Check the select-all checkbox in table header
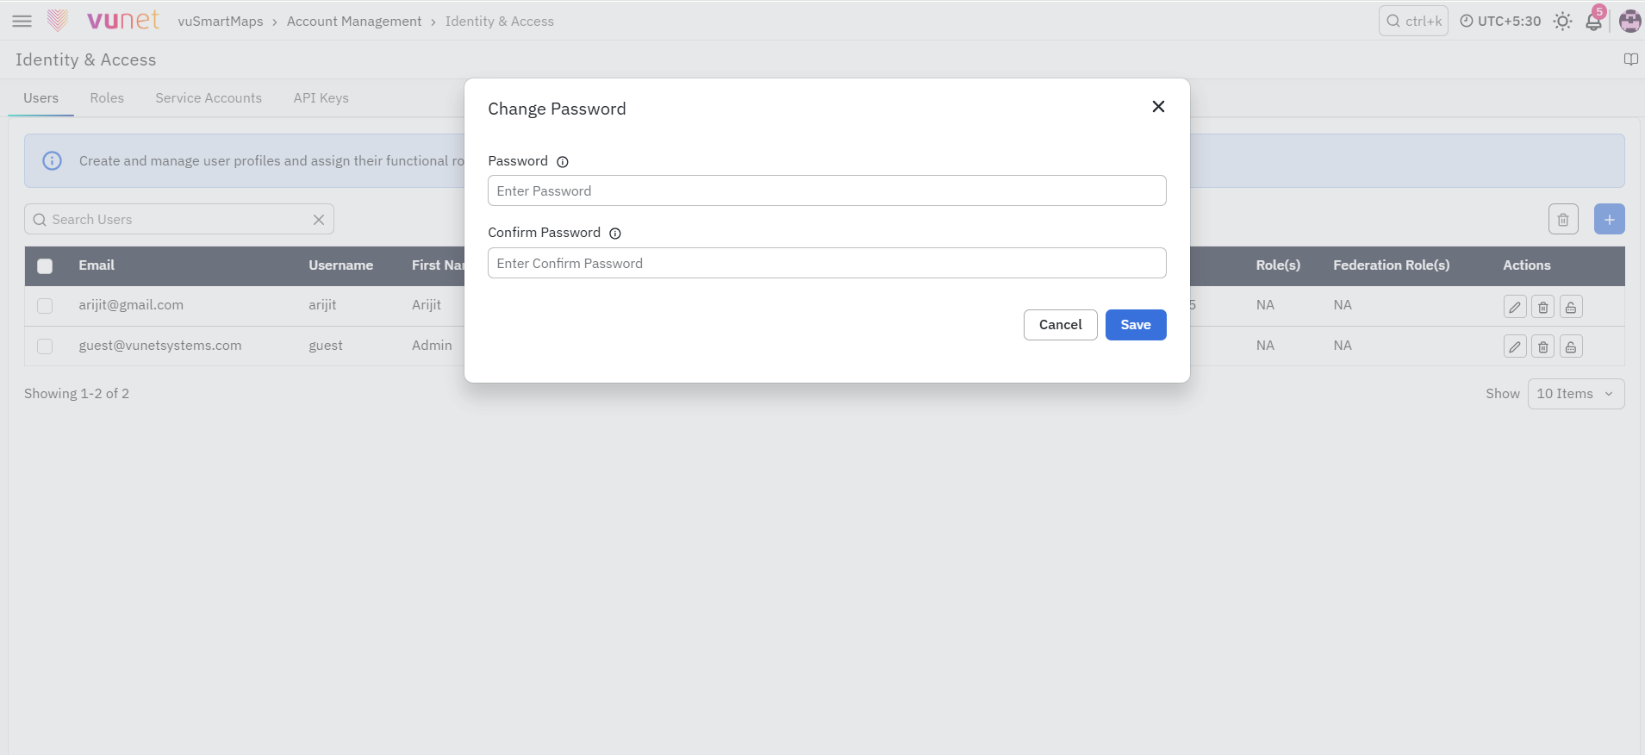The width and height of the screenshot is (1645, 755). [45, 266]
